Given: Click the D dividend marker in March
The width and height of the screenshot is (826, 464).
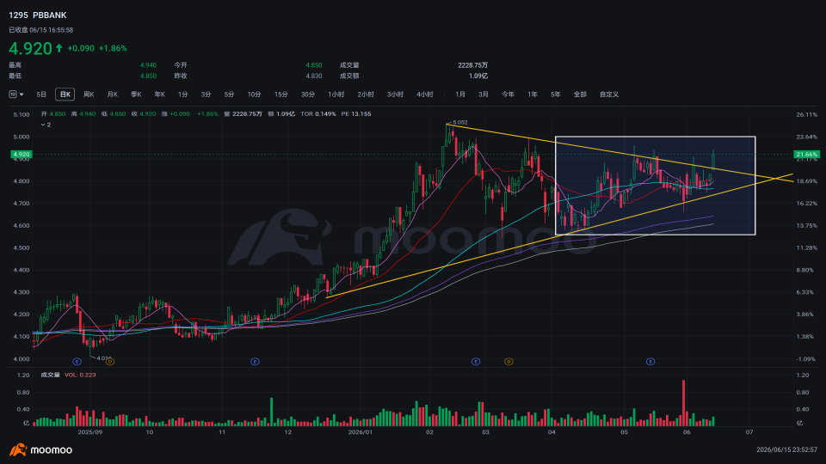Looking at the screenshot, I should (x=509, y=362).
